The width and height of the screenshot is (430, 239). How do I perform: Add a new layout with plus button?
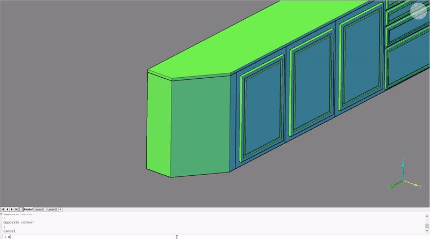61,209
